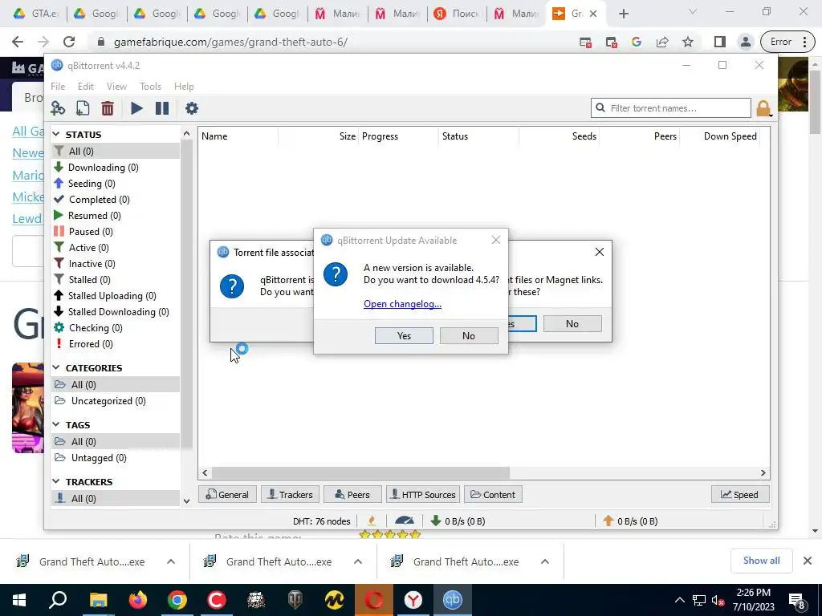Click the Pause toolbar icon
The width and height of the screenshot is (822, 616).
162,108
